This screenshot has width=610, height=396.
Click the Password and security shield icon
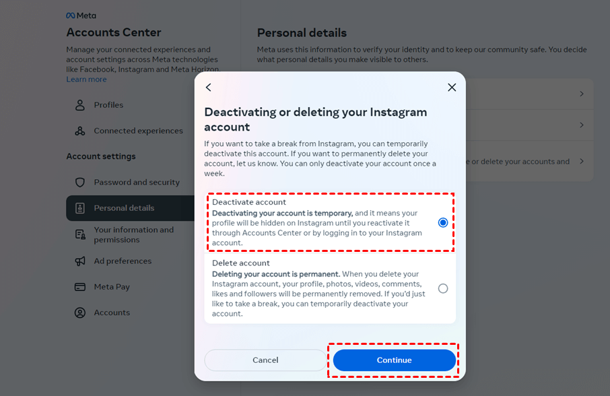click(x=80, y=183)
